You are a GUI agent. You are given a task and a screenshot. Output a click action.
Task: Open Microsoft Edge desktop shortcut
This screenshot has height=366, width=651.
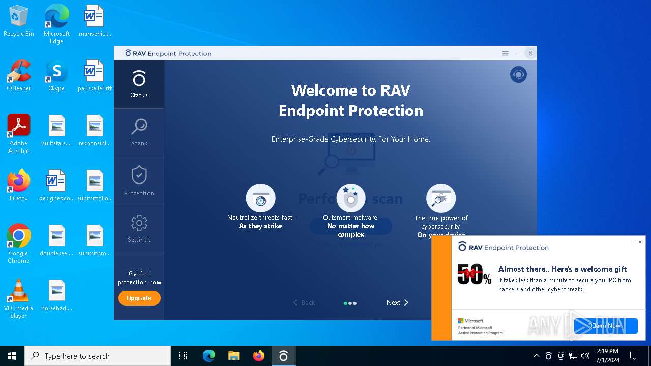coord(56,24)
